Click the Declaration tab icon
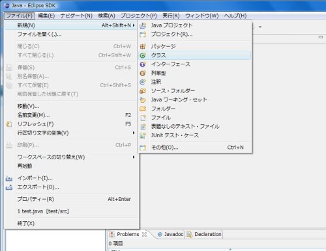The width and height of the screenshot is (326, 251). 190,235
